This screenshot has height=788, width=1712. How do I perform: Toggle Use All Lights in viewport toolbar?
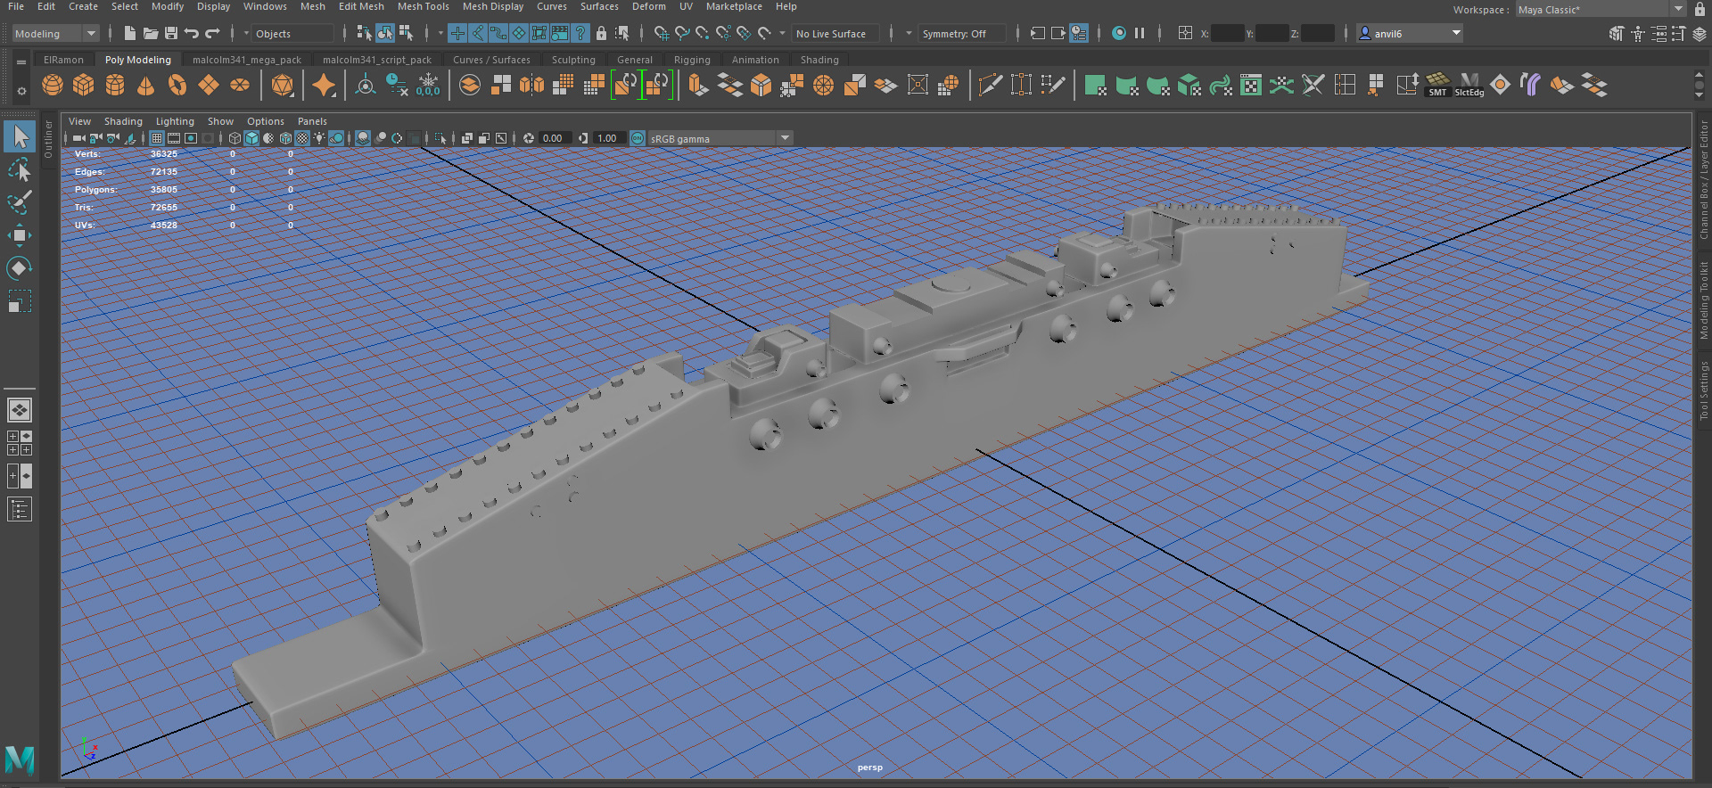[x=319, y=138]
